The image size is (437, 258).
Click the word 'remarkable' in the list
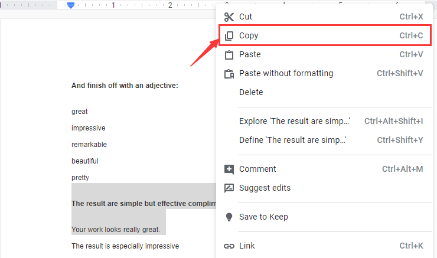coord(89,145)
